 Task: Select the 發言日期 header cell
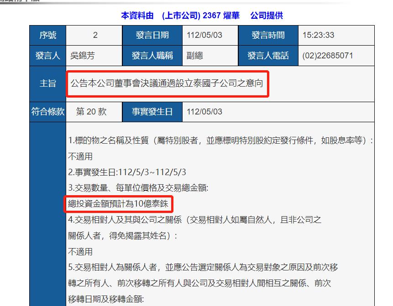(x=152, y=35)
